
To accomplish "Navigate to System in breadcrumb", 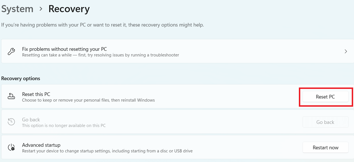I will 17,9.
